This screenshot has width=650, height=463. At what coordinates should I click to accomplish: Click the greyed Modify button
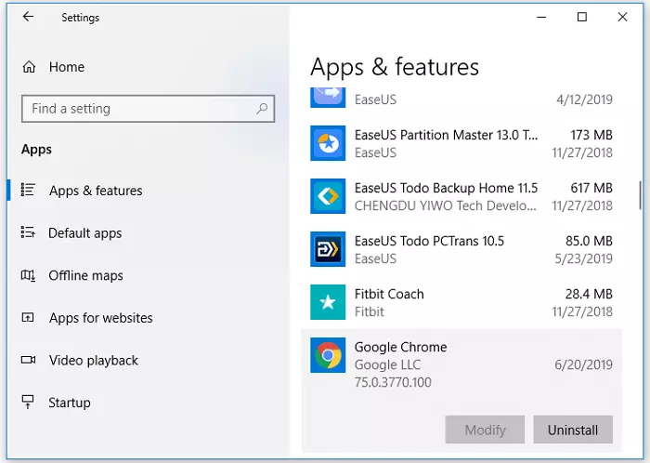pyautogui.click(x=485, y=430)
